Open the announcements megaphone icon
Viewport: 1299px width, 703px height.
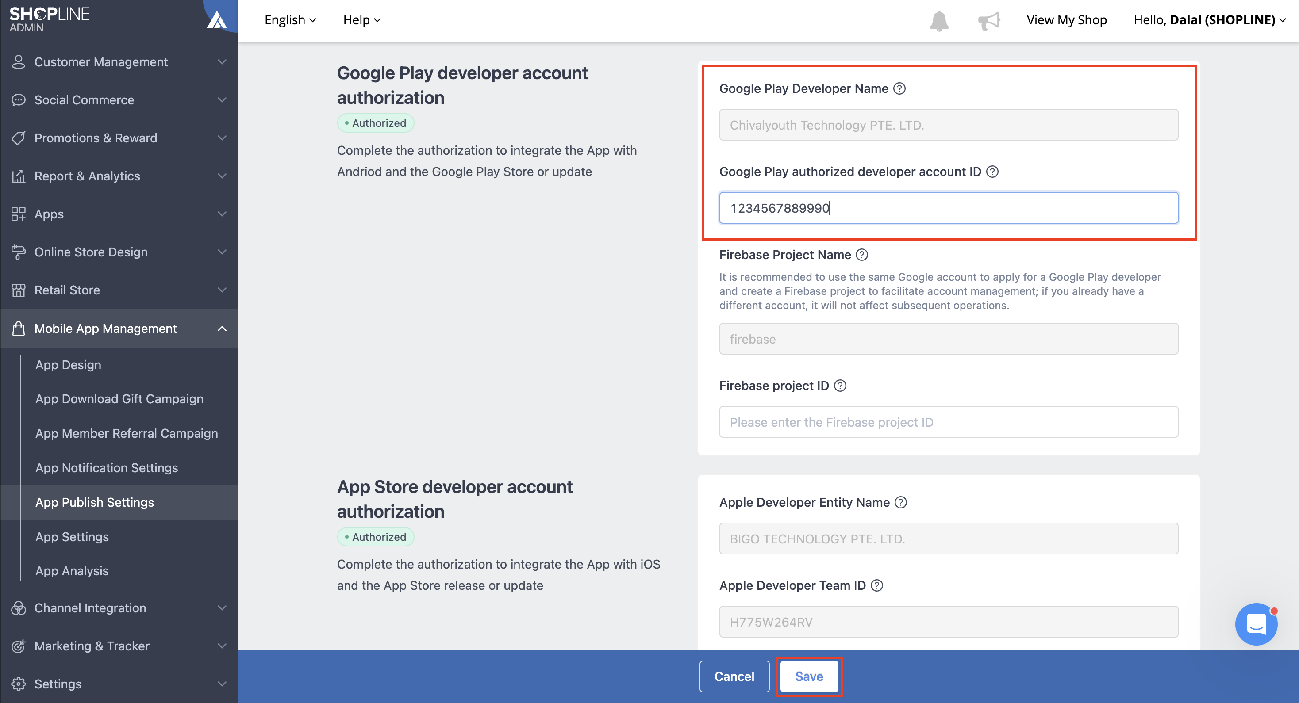coord(988,21)
